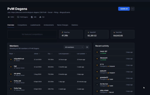Click the Owner role icon under InOpsWeTrust
Viewport: 150px width, 95px height.
coord(14,60)
